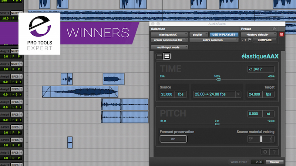The image size is (296, 166).
Task: Open playlist dropdown in Selection section
Action: [x=199, y=35]
